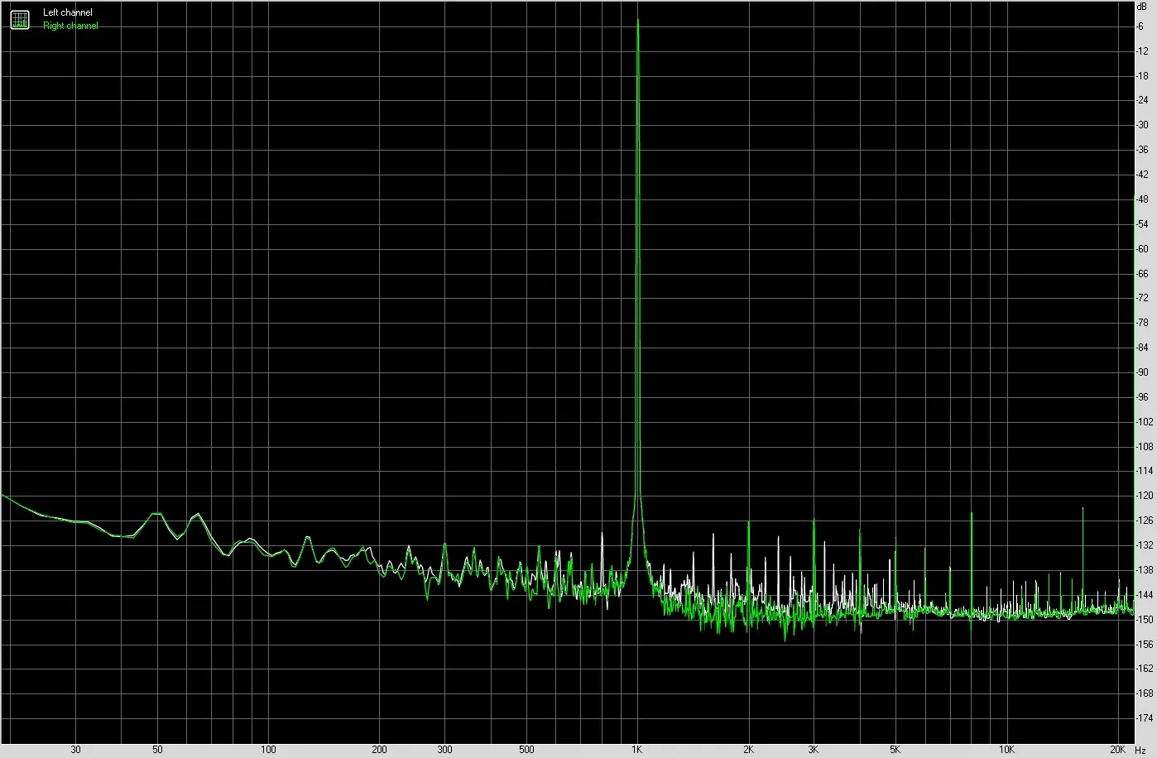Click the -174 dB axis value
This screenshot has width=1157, height=758.
click(1145, 718)
